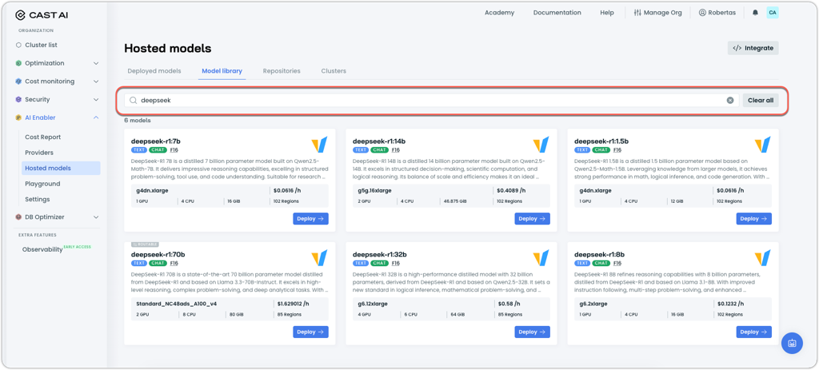Open the Cluster list page
This screenshot has width=819, height=370.
click(42, 45)
